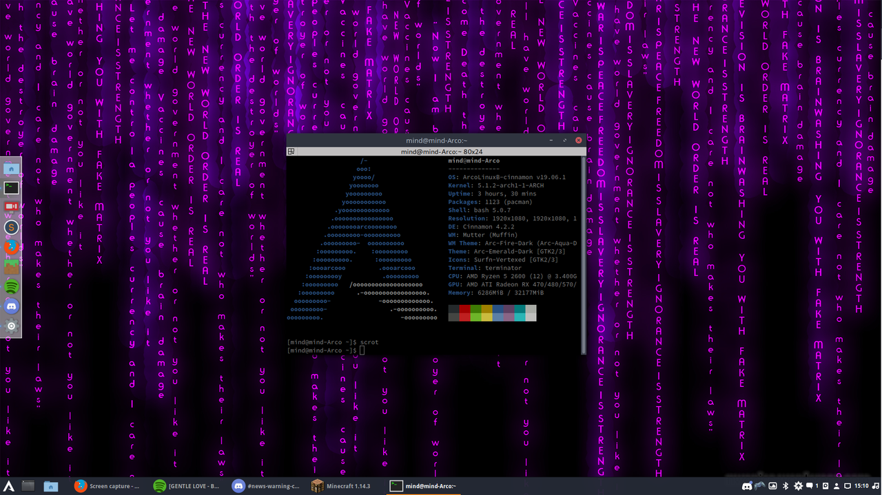Click the star-shaped update tray icon
Screen dimensions: 882x495
(798, 486)
